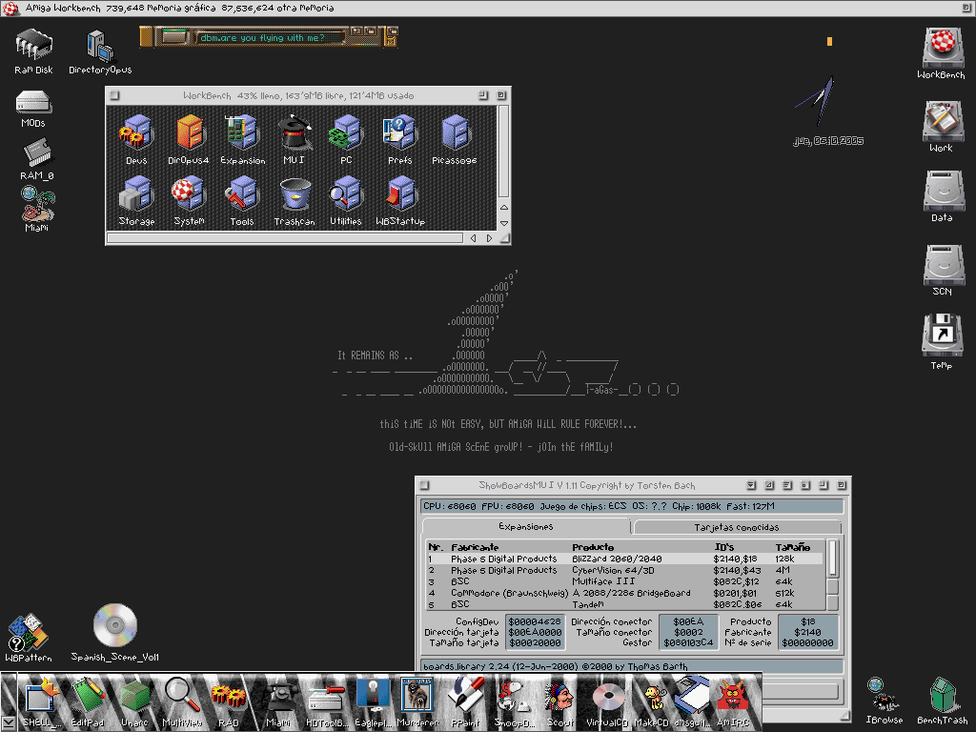Open the Devs drawer in WorkBench window

tap(136, 139)
